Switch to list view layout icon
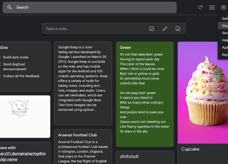228x164 pixels. pos(212,7)
